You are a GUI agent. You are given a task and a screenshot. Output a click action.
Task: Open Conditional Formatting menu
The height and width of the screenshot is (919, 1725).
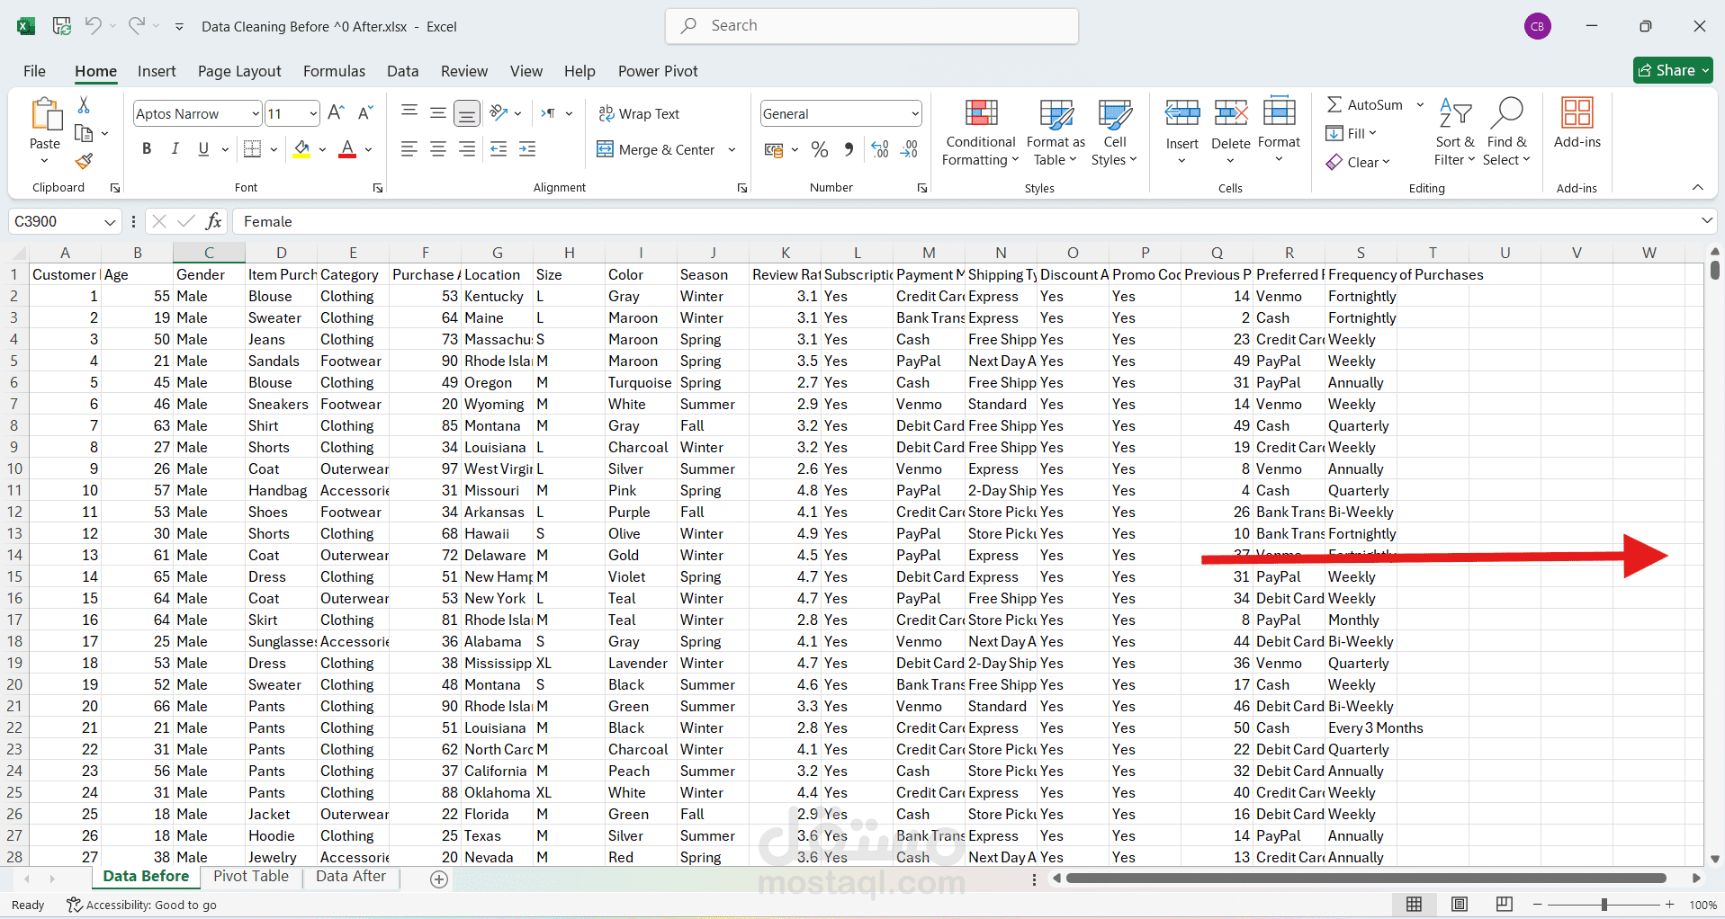pyautogui.click(x=981, y=132)
